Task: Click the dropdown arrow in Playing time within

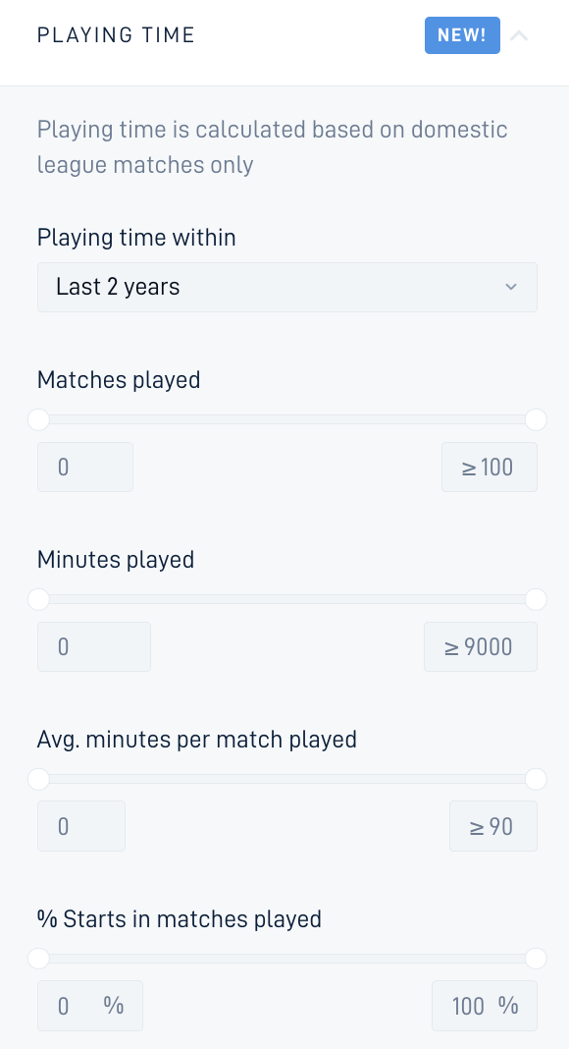Action: point(511,287)
